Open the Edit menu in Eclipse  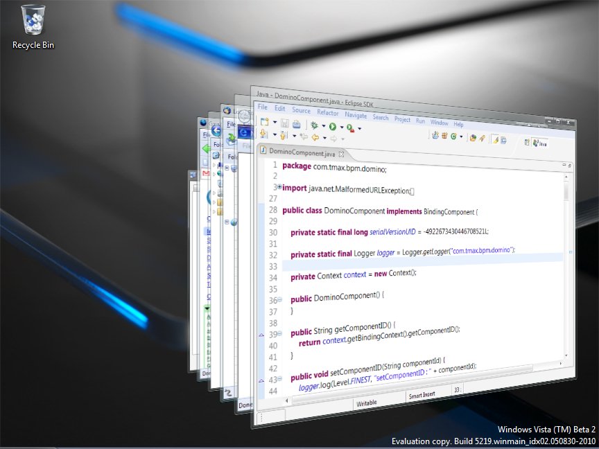pyautogui.click(x=279, y=108)
